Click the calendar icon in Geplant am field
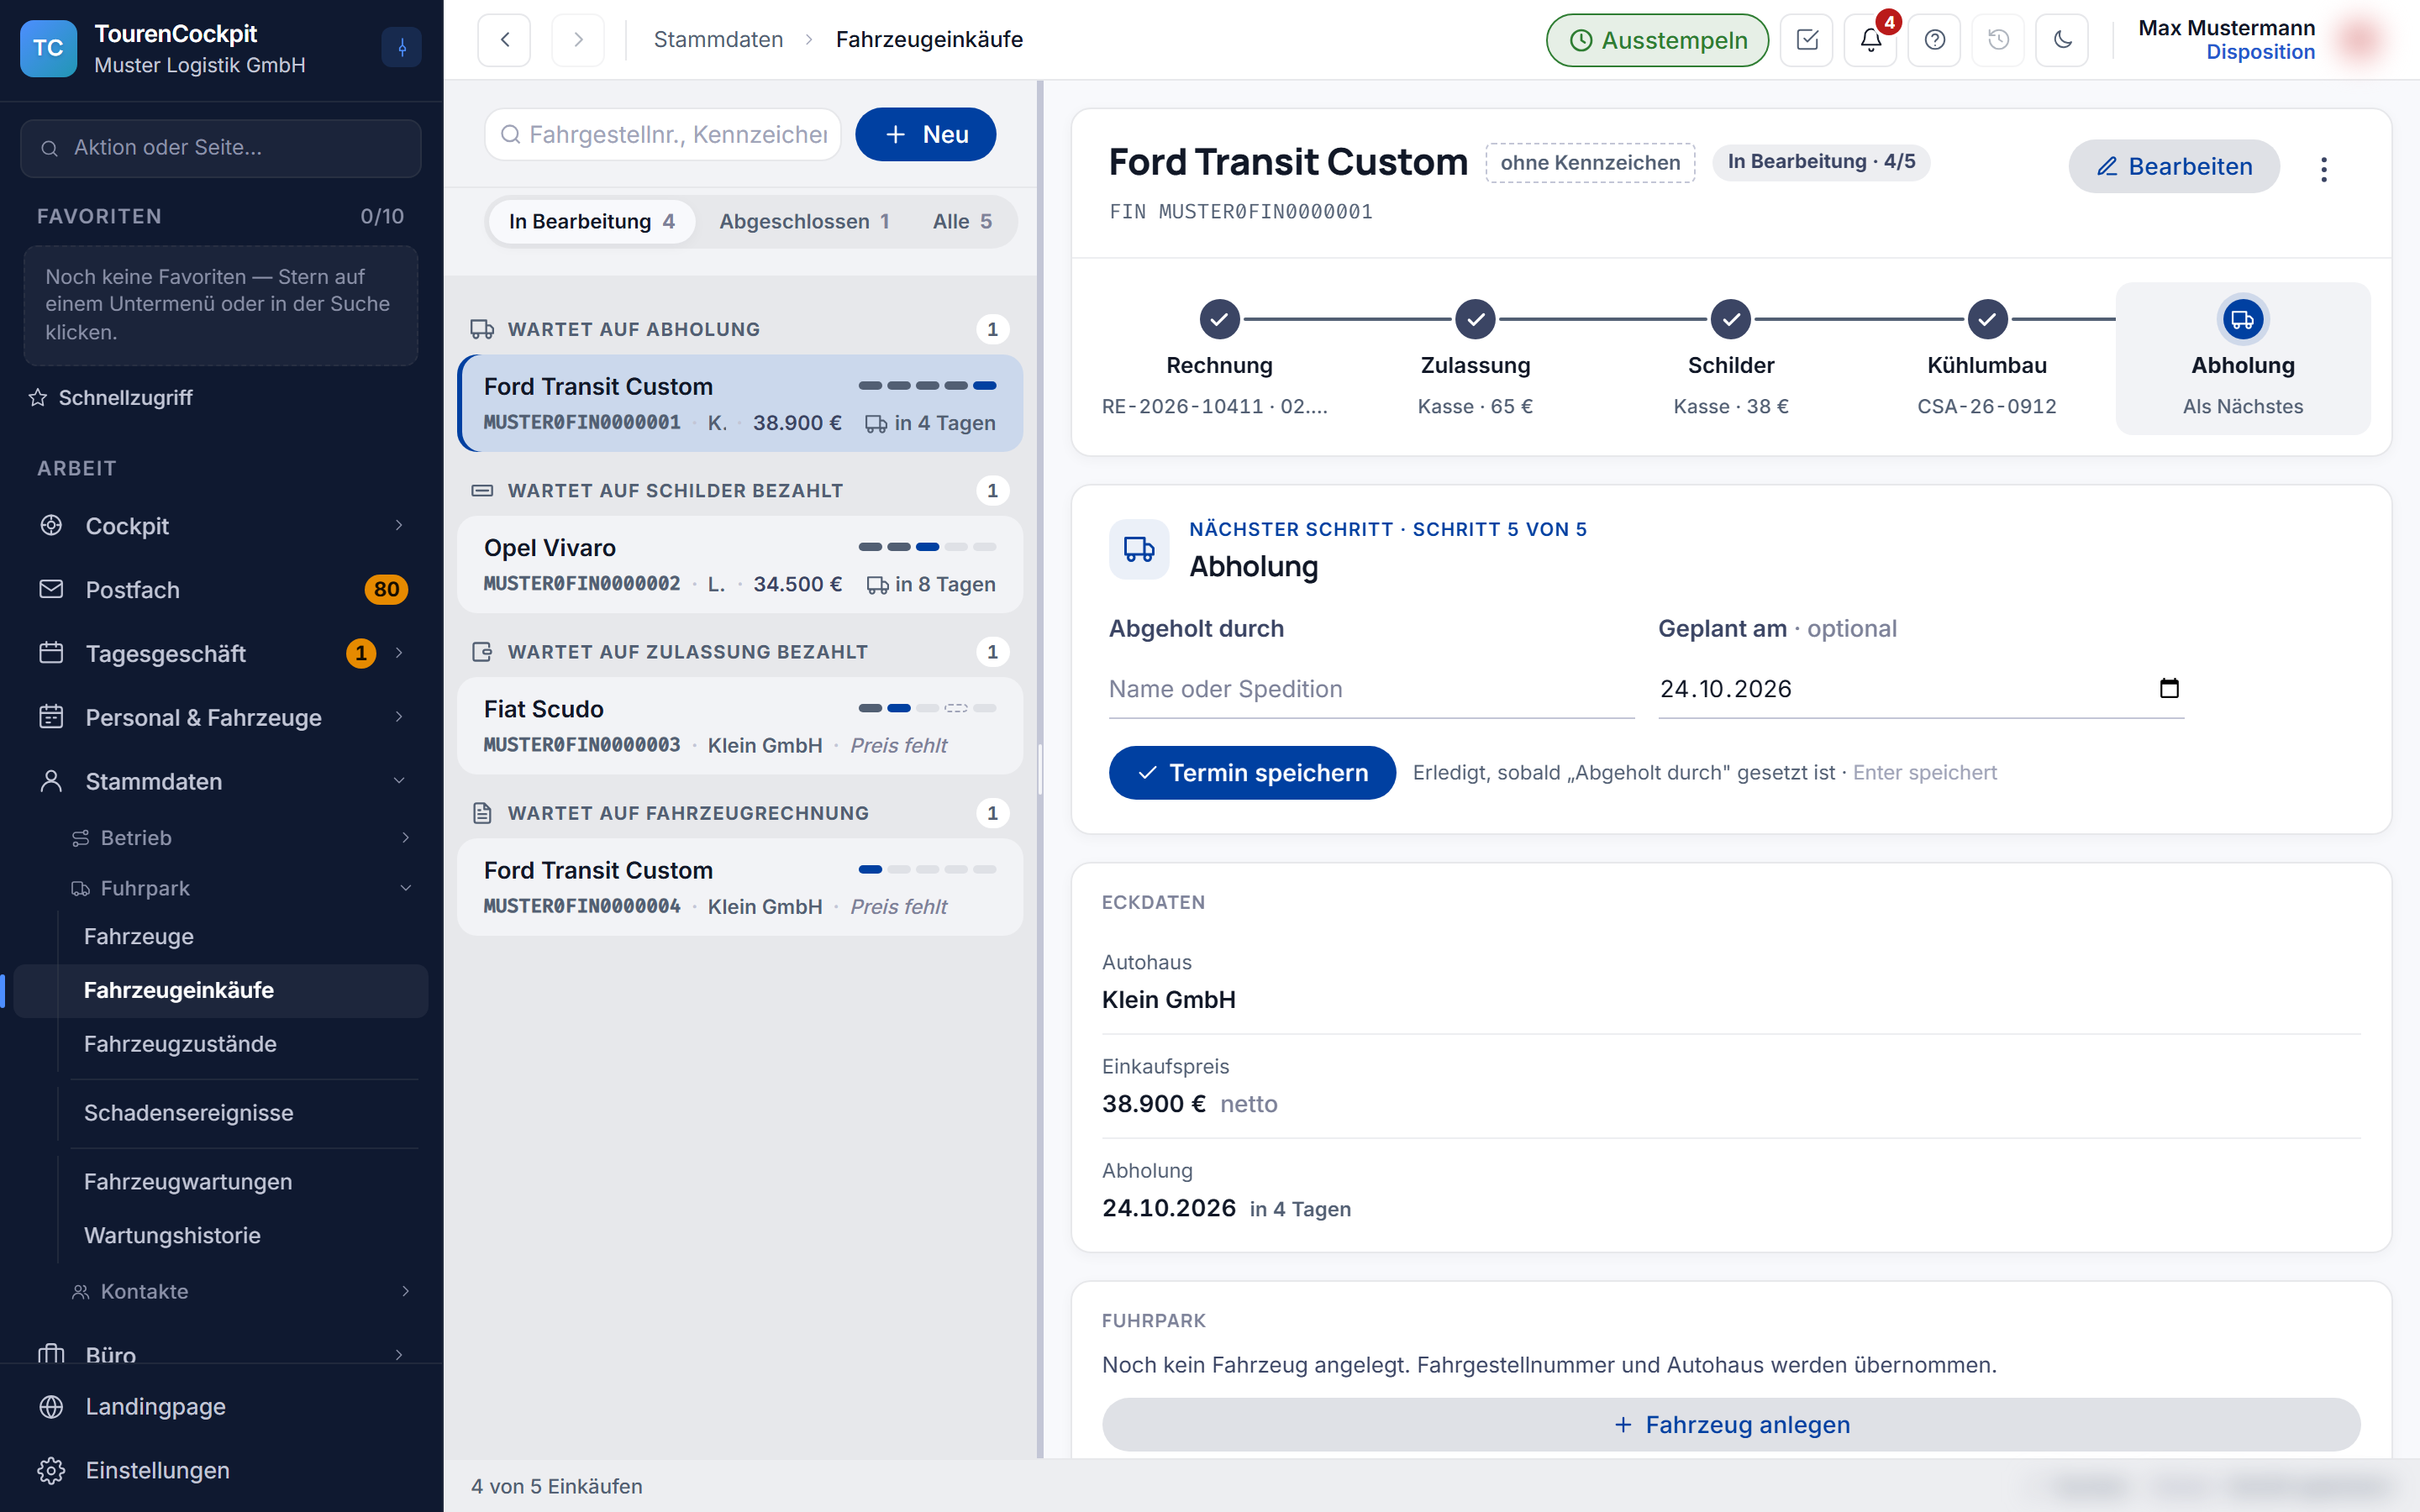 tap(2169, 688)
